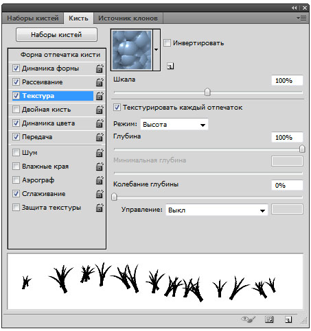This screenshot has width=311, height=331.
Task: Click the Наборы кистей button
Action: tap(56, 35)
